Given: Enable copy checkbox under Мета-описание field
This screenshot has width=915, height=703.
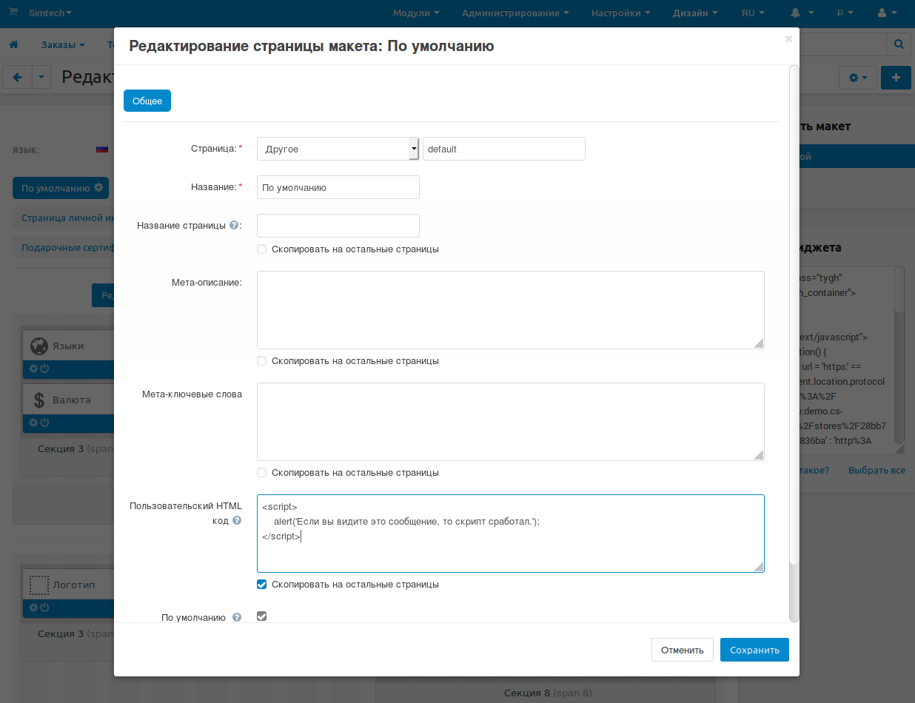Looking at the screenshot, I should click(x=261, y=361).
